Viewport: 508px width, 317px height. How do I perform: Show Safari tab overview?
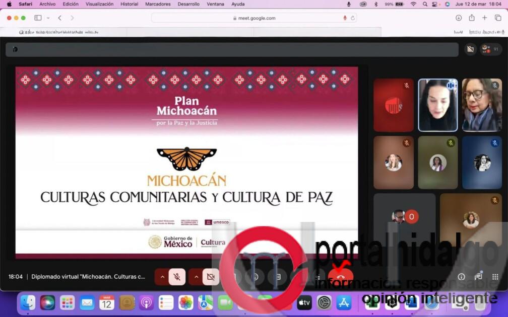click(497, 18)
